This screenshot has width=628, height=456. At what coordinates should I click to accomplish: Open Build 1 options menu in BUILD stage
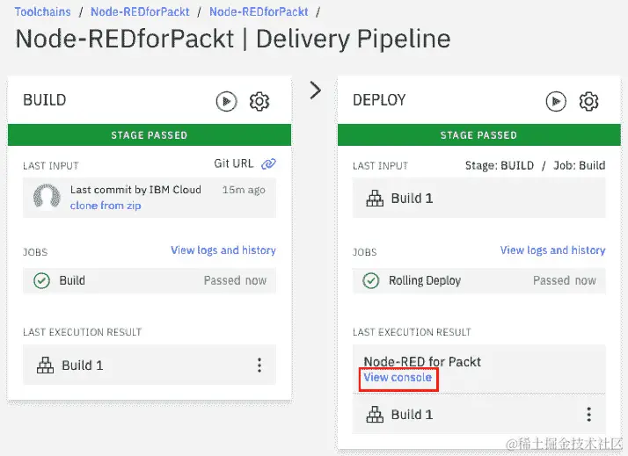[x=259, y=366]
